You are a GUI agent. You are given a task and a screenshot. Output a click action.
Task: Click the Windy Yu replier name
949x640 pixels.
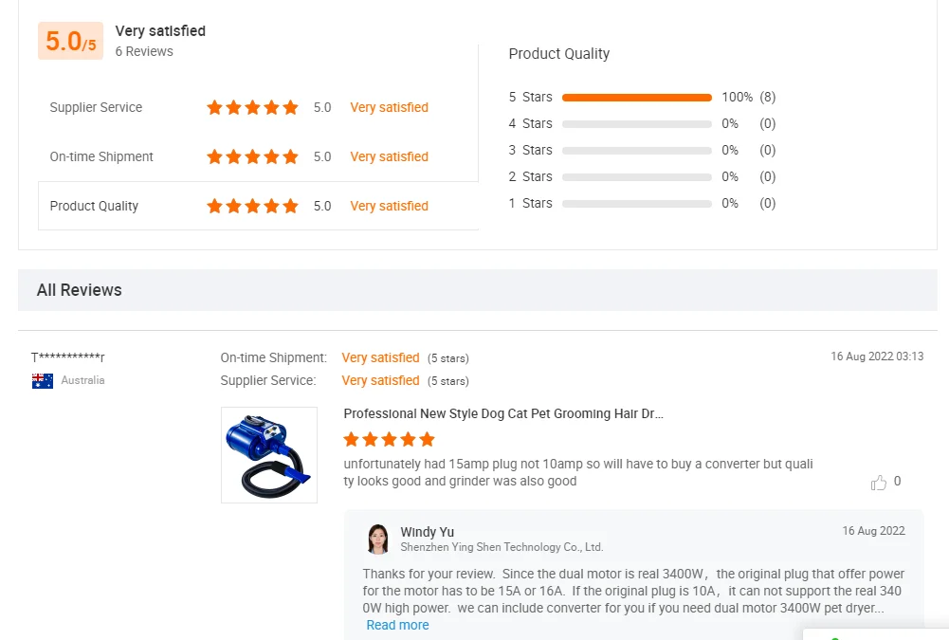point(427,532)
